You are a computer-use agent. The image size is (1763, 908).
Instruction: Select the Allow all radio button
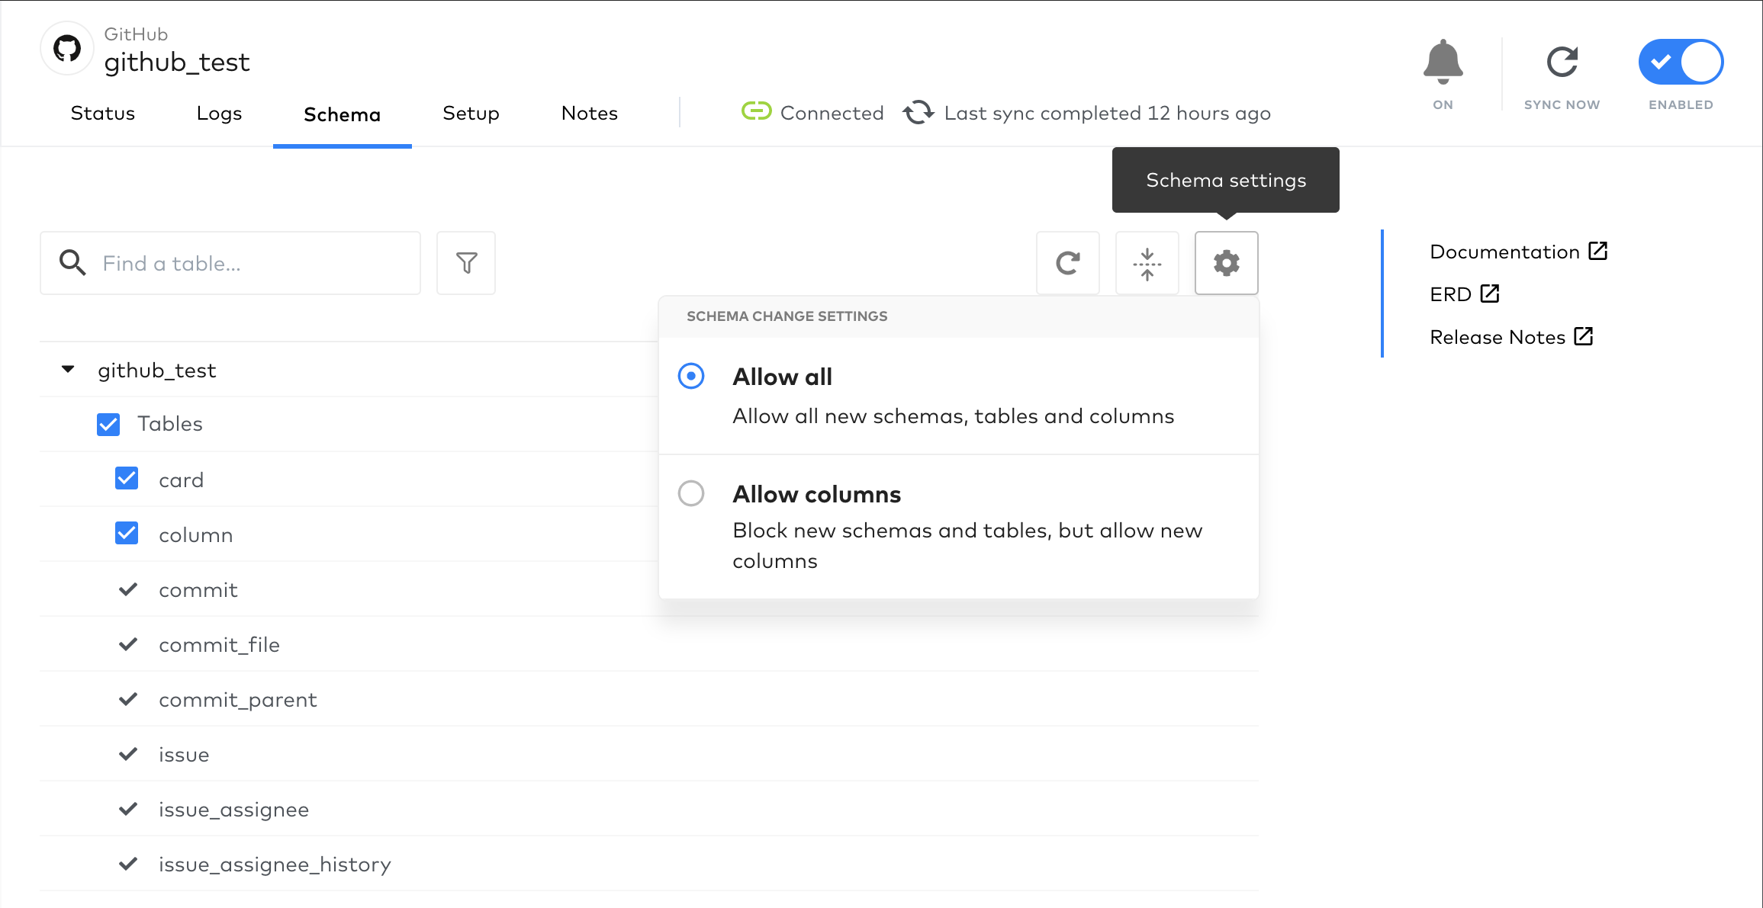click(x=691, y=375)
